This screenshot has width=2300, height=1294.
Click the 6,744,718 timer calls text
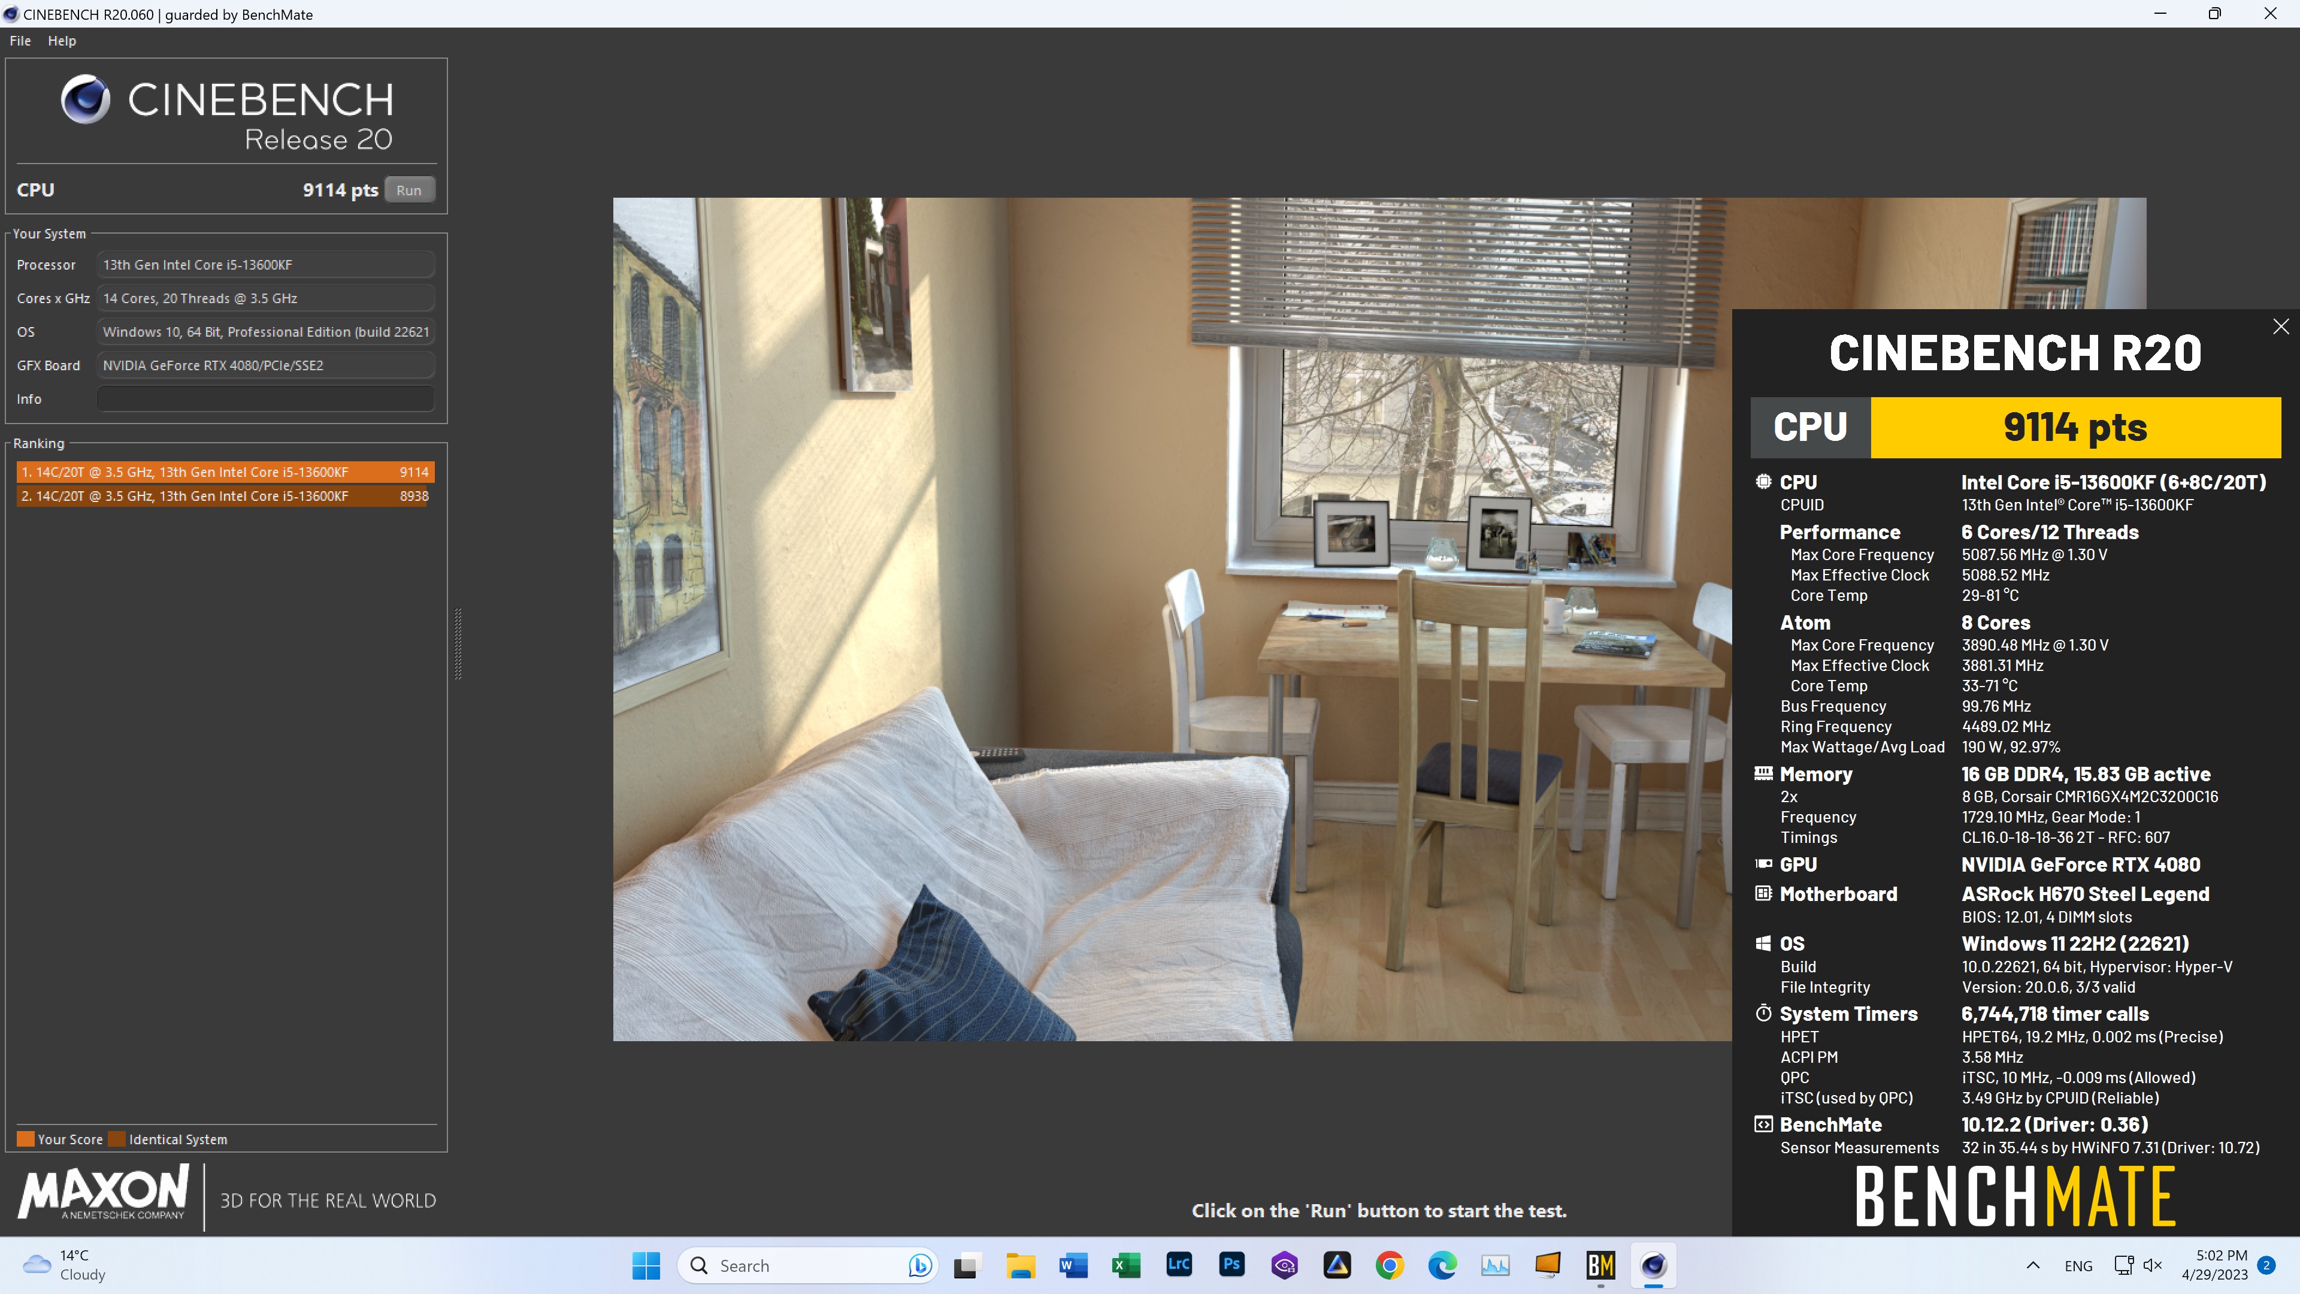click(x=2054, y=1014)
